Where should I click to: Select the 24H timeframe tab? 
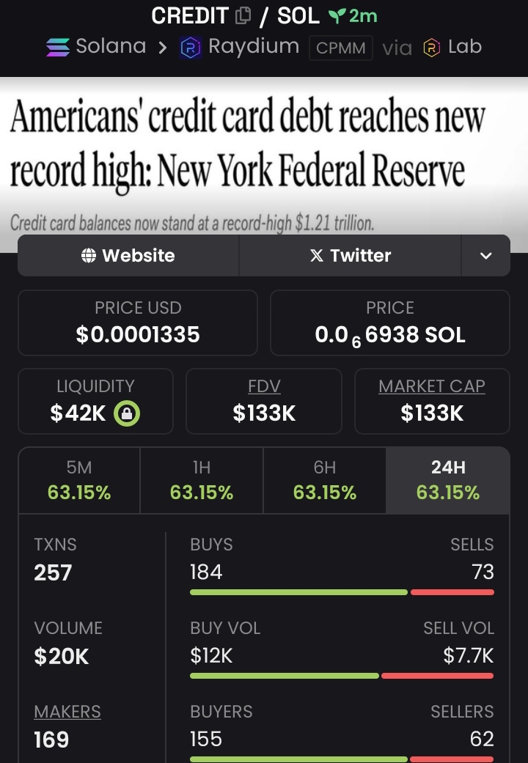[447, 480]
